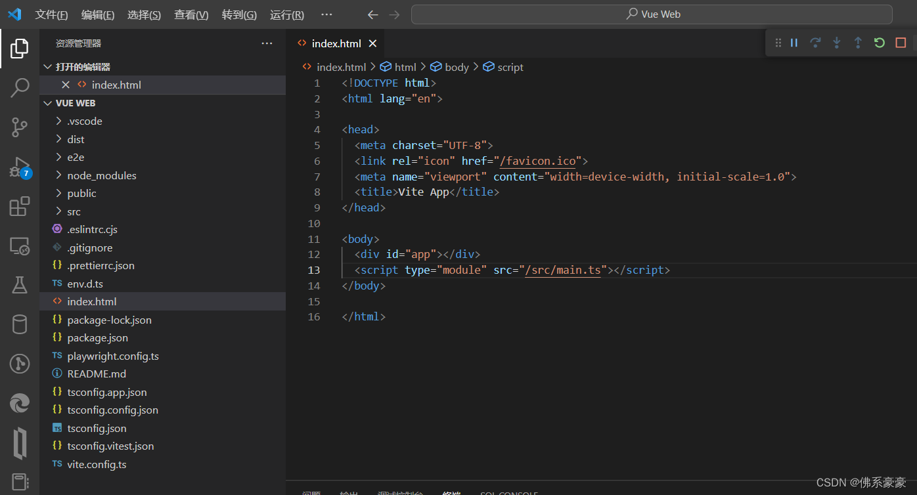Follow the /src/main.ts link in code
917x495 pixels.
[563, 270]
